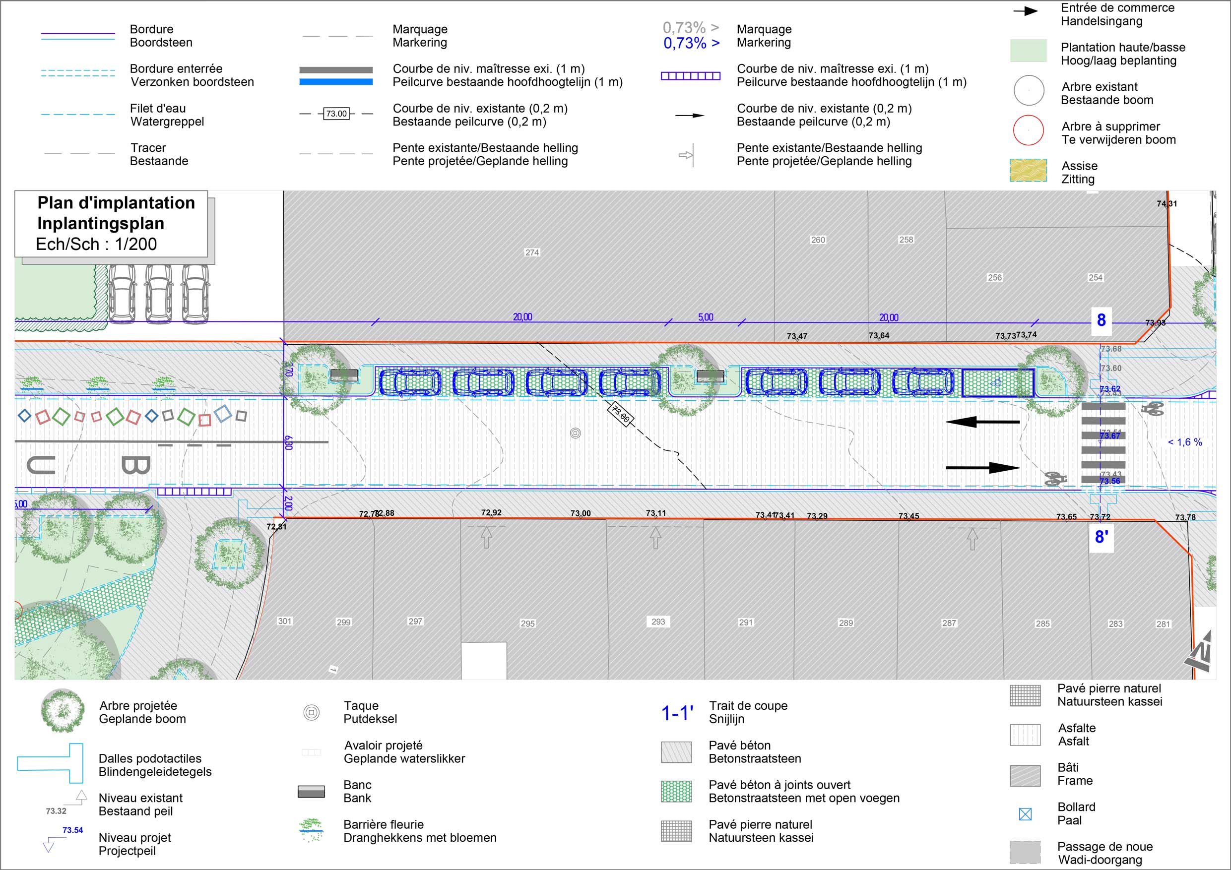Viewport: 1231px width, 870px height.
Task: Click the Dalles podotactiles tactile paving symbol
Action: (x=51, y=763)
